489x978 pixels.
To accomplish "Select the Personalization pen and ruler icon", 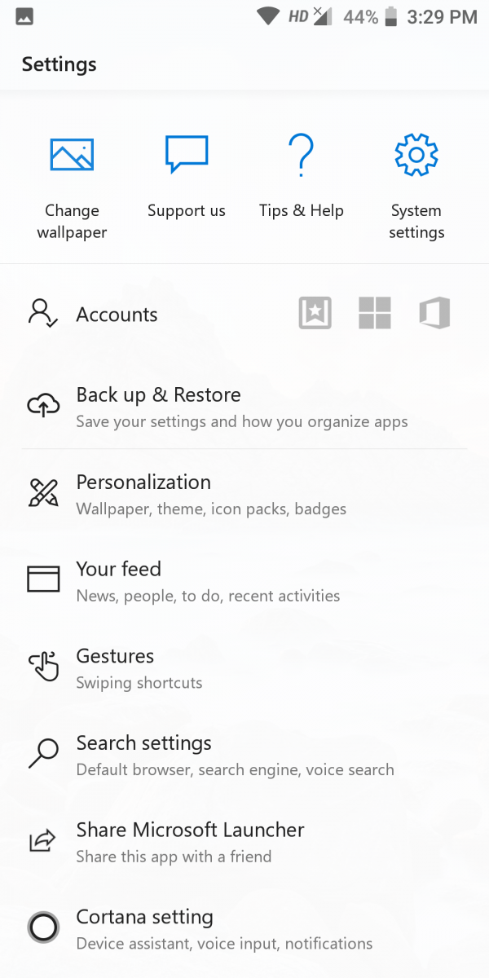I will coord(43,492).
